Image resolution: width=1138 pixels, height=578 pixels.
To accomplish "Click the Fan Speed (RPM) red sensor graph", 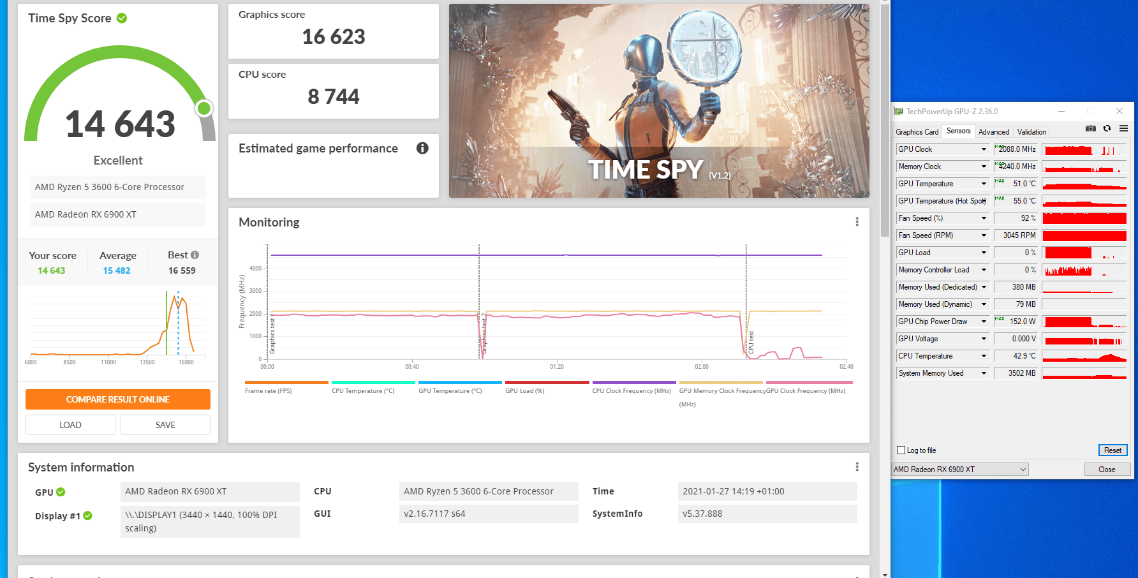I will (1084, 235).
